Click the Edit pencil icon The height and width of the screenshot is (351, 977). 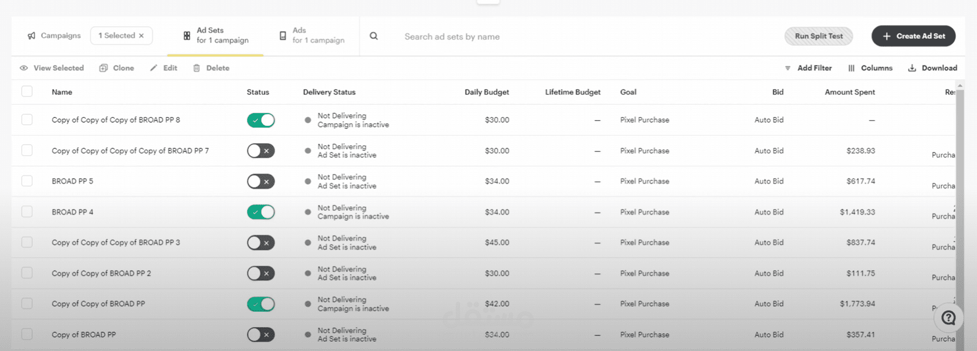[154, 68]
